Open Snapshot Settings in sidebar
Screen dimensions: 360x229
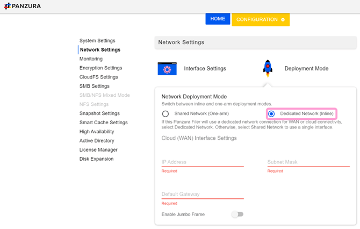coord(99,113)
